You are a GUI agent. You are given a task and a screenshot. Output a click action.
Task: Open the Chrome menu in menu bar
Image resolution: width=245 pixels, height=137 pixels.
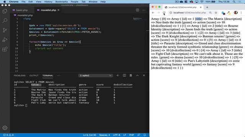click(x=14, y=2)
